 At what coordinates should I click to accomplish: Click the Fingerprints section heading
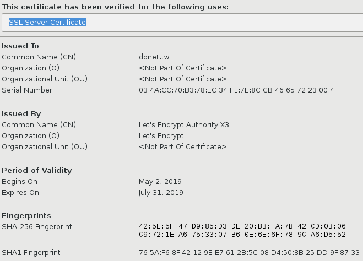click(26, 215)
